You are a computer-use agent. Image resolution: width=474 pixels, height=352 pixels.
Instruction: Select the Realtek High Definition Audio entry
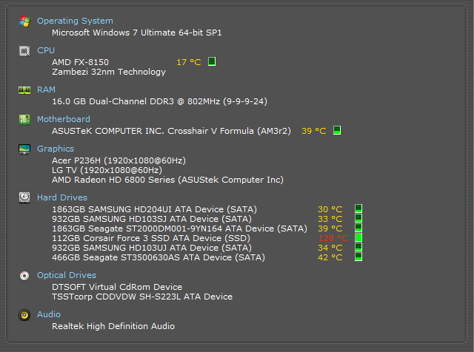[113, 326]
